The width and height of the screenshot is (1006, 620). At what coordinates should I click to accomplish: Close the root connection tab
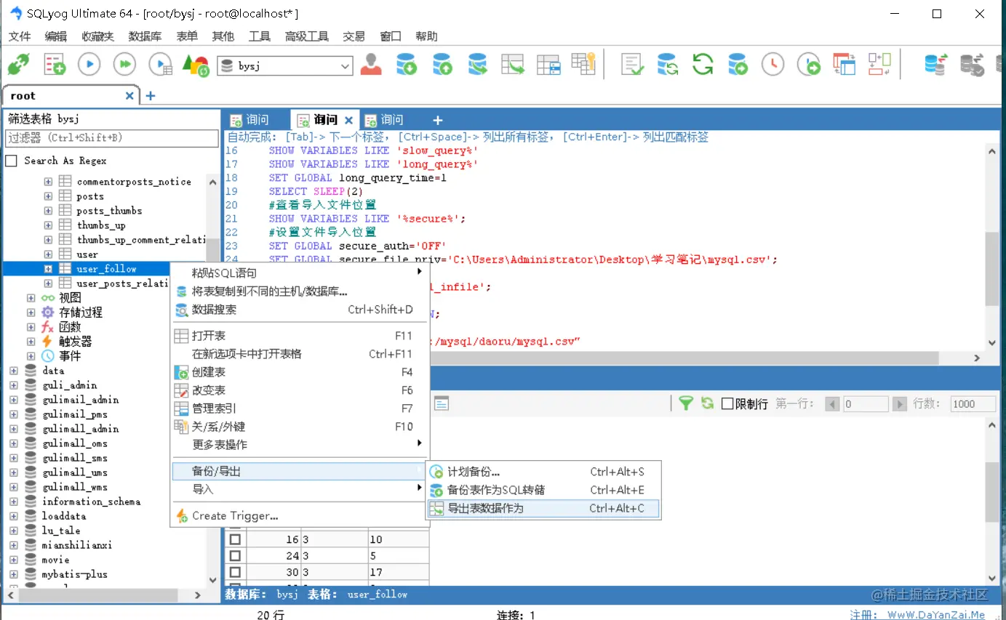point(130,96)
